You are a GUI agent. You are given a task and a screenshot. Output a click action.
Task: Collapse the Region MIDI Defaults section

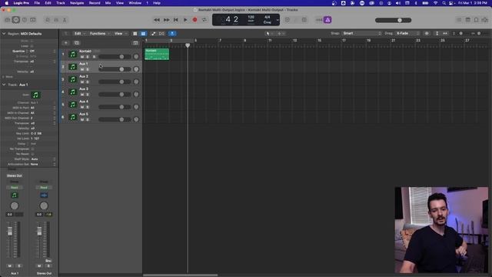tap(4, 34)
